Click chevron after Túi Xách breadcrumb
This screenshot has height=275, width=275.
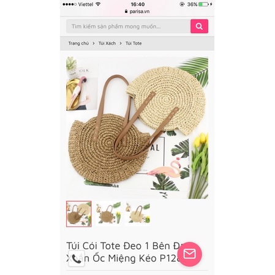click(121, 43)
